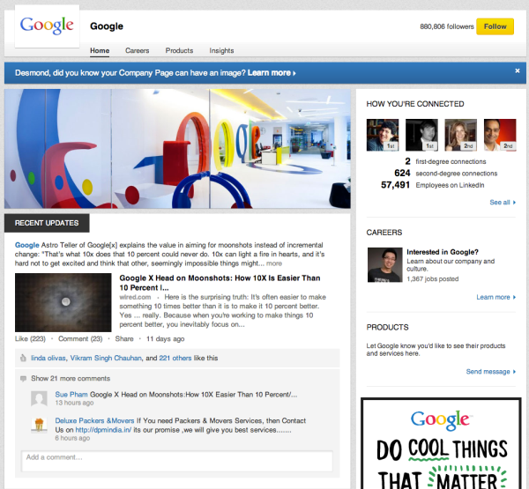Screen dimensions: 529x489
Task: Click the Google office cover image
Action: [x=177, y=148]
